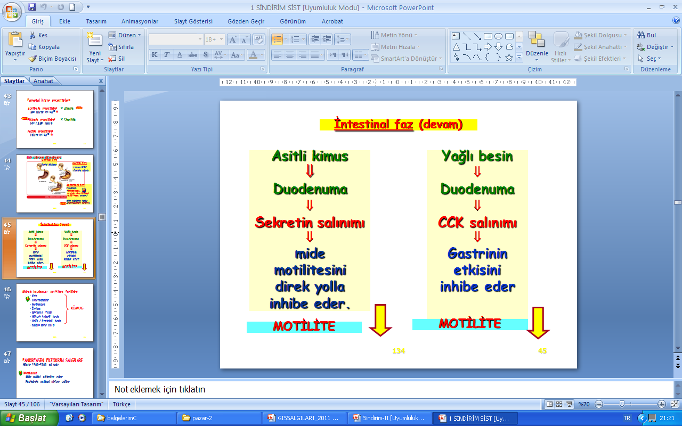682x426 pixels.
Task: Select slide 46 thumbnail in panel
Action: tap(55, 313)
